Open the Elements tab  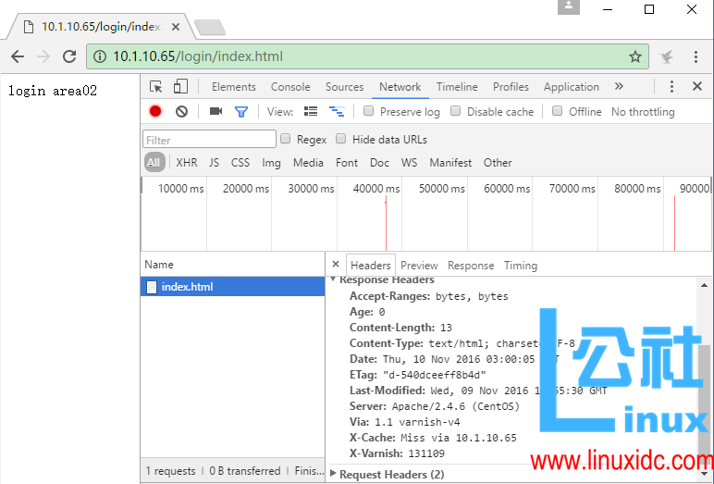click(x=234, y=87)
